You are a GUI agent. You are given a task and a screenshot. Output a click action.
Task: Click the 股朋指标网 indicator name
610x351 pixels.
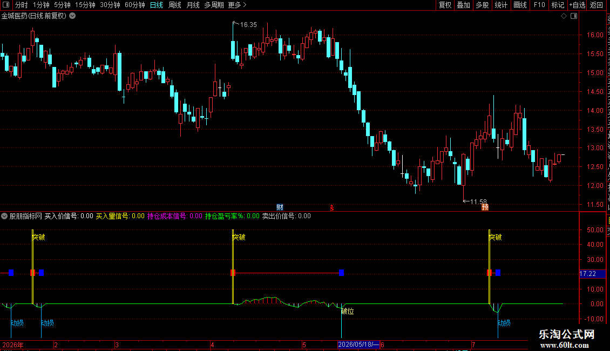[26, 216]
